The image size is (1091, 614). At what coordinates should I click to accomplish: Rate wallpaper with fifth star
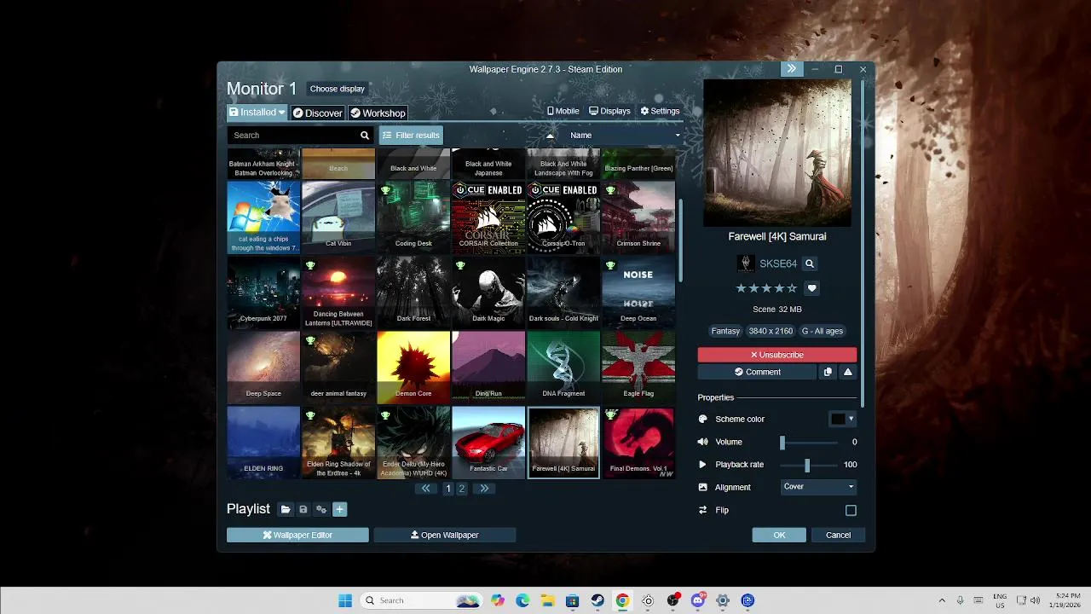tap(792, 288)
